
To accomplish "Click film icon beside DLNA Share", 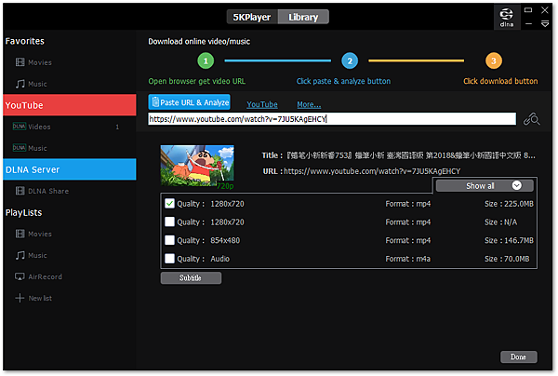I will click(x=20, y=191).
